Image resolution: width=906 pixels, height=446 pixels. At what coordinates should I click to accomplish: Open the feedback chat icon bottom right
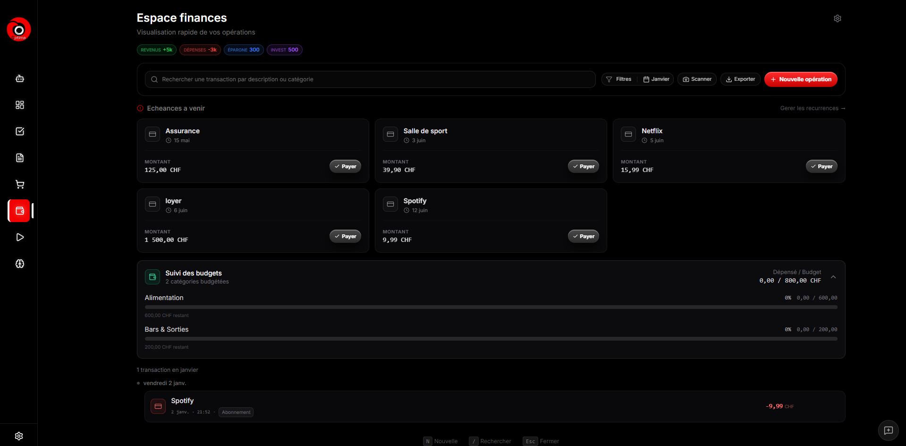888,430
